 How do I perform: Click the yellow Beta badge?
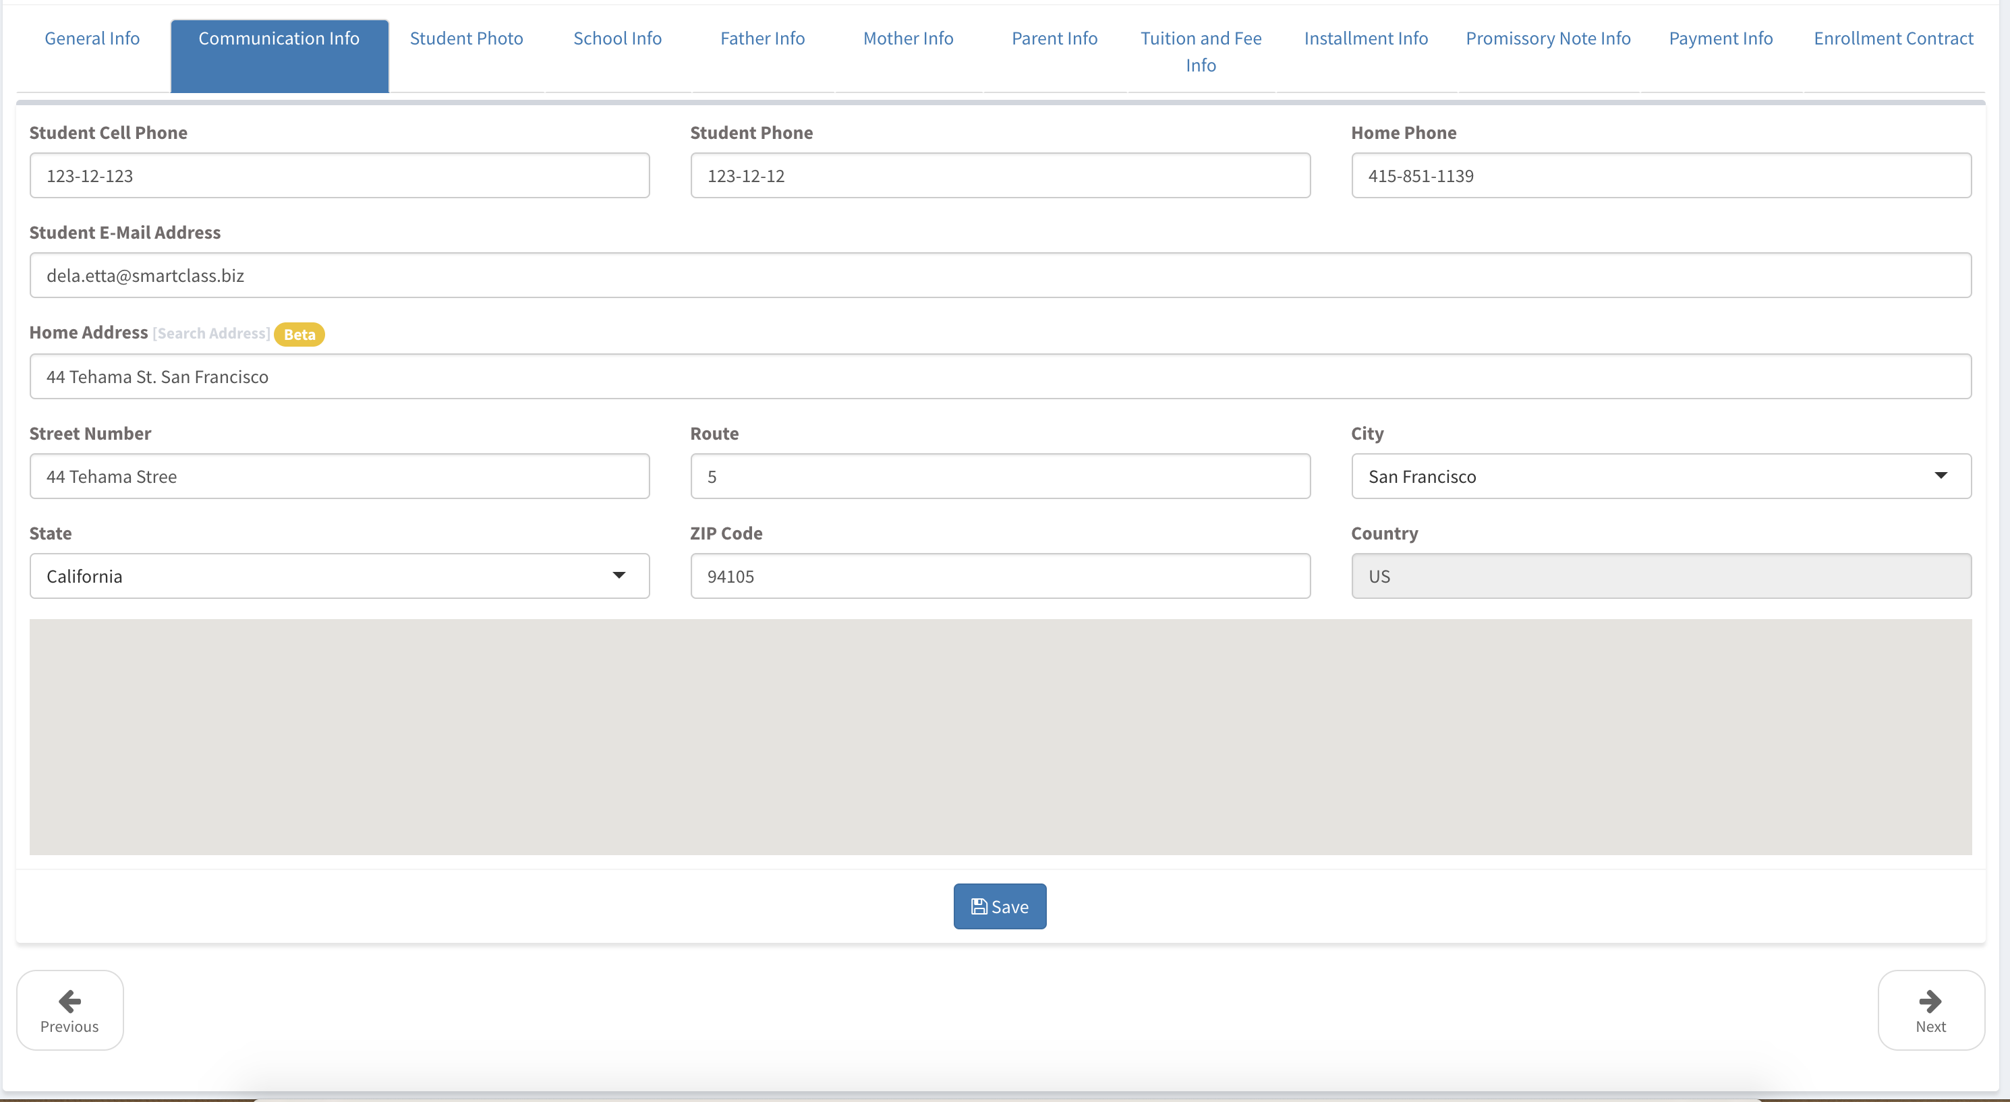point(299,334)
